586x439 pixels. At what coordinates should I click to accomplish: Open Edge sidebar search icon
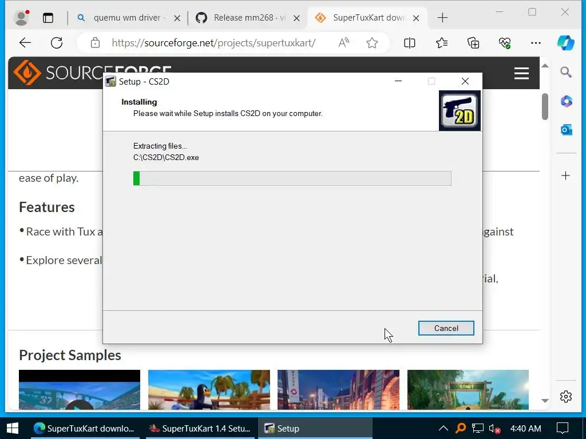tap(566, 72)
